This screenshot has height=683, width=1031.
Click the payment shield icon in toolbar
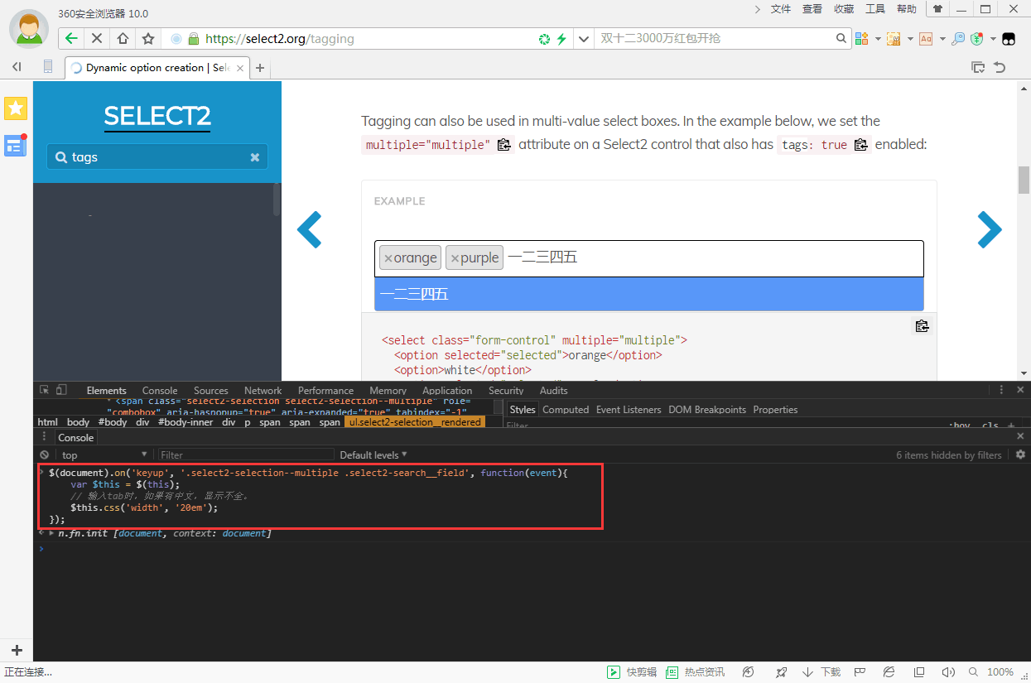tap(976, 38)
